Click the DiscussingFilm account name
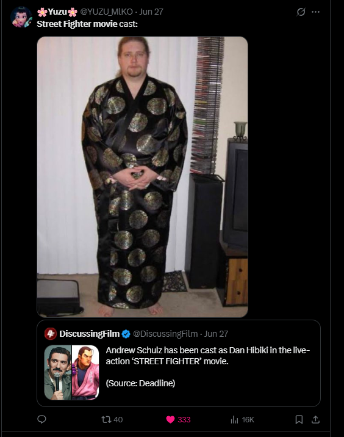 (89, 334)
